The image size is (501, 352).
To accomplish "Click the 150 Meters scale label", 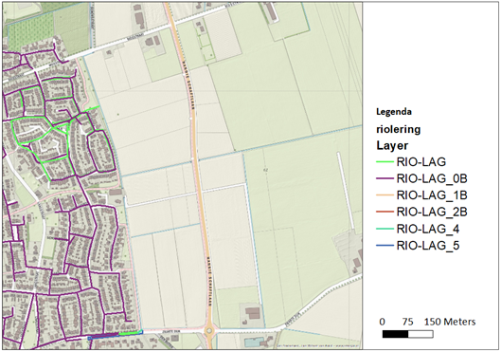I will [x=450, y=322].
